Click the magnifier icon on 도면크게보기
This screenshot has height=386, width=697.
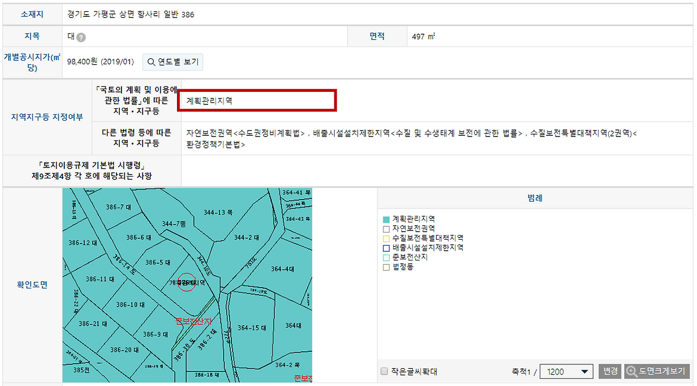click(x=631, y=371)
